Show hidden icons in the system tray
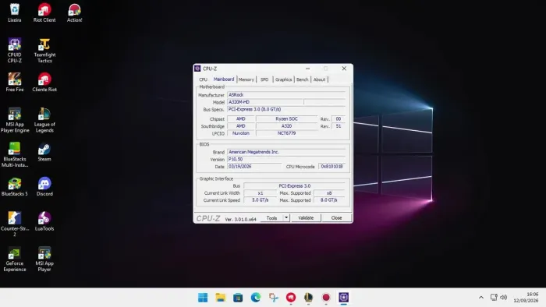This screenshot has height=307, width=546. pos(481,298)
